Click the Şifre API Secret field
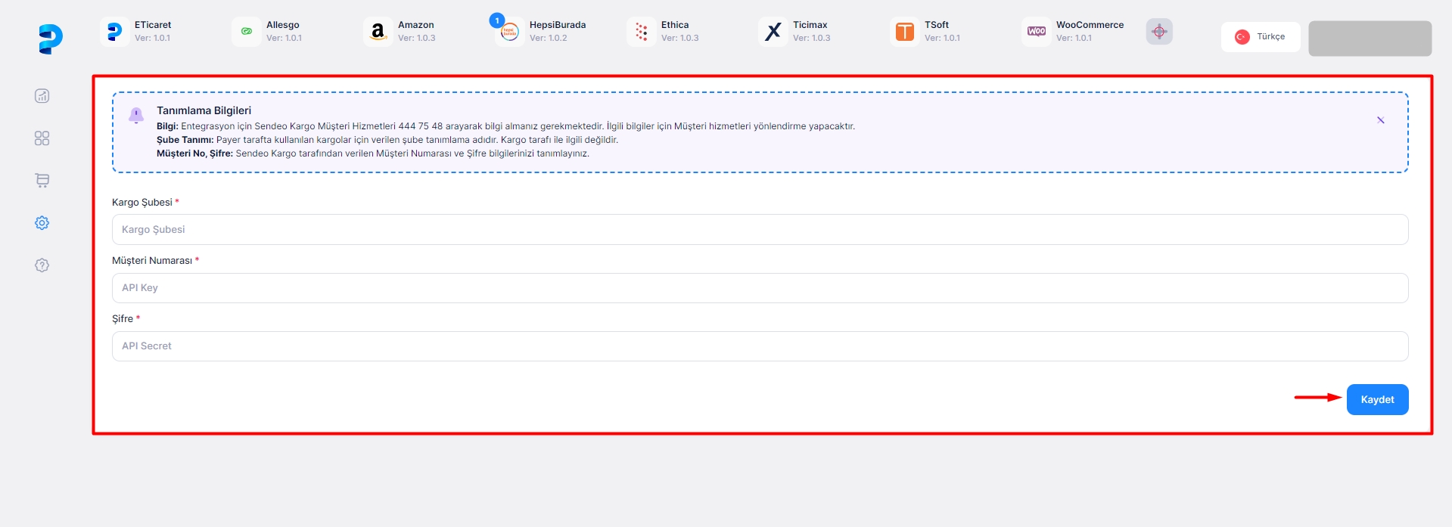The image size is (1452, 527). point(760,346)
